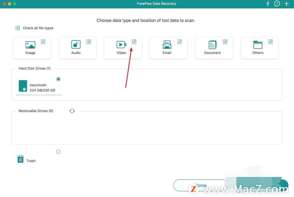Viewport: 294px width, 197px height.
Task: Refresh the Removable Drives list
Action: (x=72, y=111)
